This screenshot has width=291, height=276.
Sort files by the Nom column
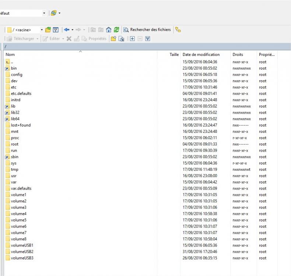point(10,54)
